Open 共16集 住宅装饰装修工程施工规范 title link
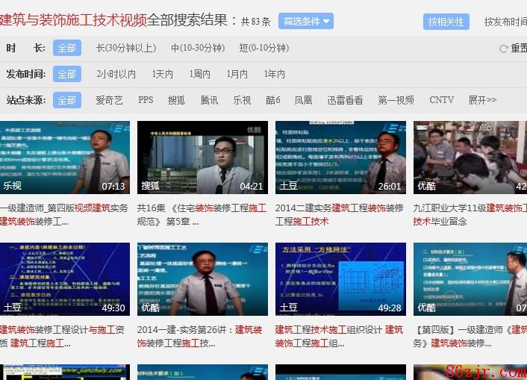 click(x=201, y=214)
